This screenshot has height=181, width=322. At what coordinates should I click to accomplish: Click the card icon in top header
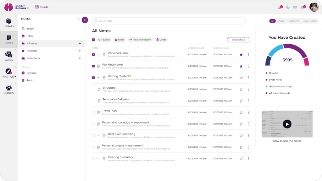[x=295, y=7]
